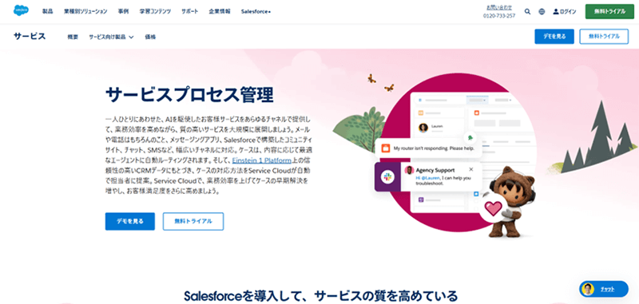Image resolution: width=639 pixels, height=304 pixels.
Task: Click the hero デモを見る button
Action: pyautogui.click(x=130, y=221)
